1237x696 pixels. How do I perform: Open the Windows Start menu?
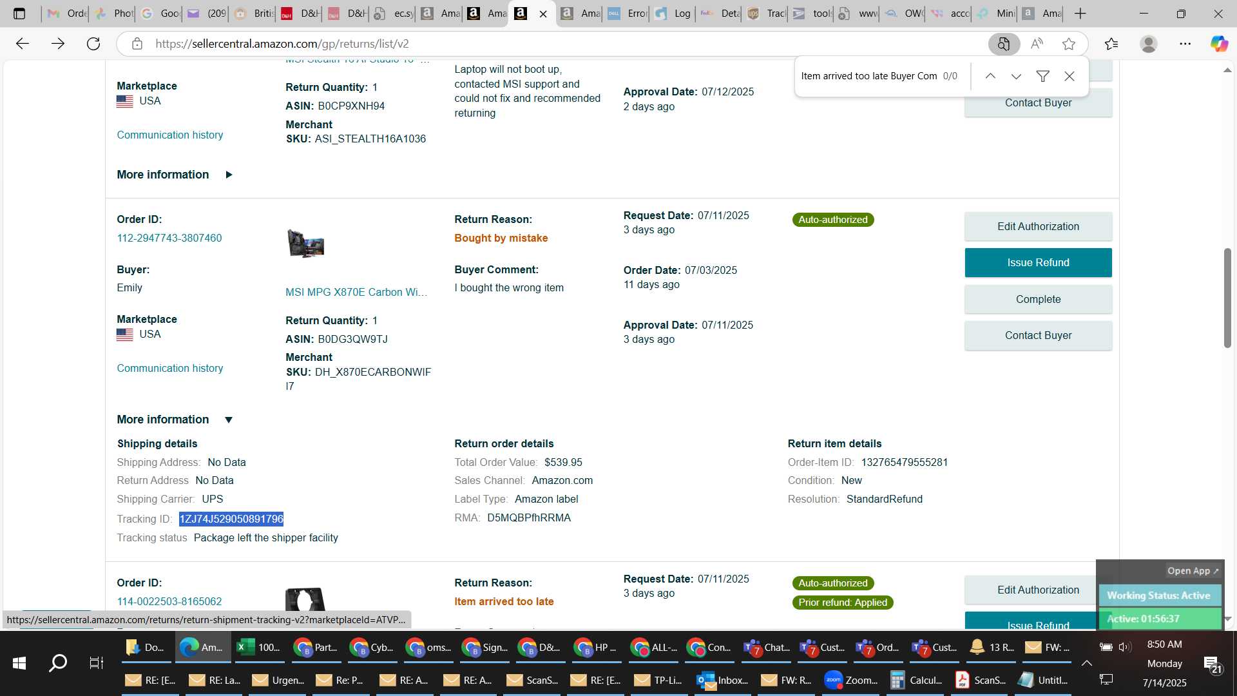tap(19, 662)
